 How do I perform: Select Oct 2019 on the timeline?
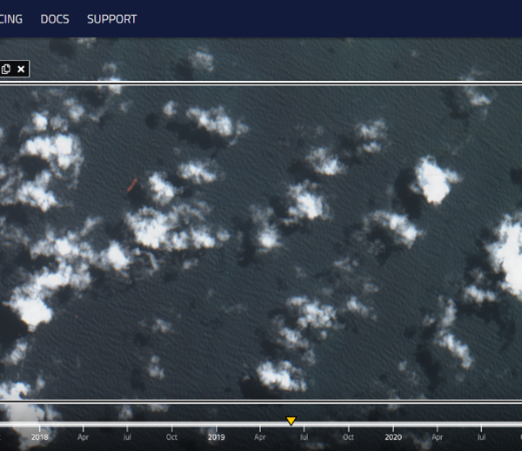[349, 438]
